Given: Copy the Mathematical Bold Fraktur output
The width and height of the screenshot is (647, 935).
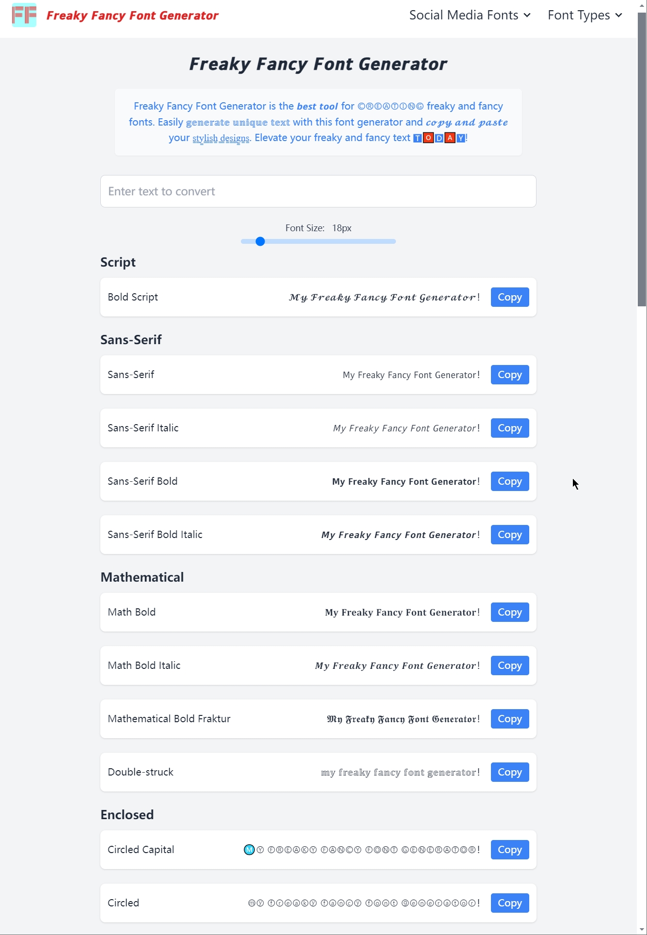Looking at the screenshot, I should (x=509, y=718).
